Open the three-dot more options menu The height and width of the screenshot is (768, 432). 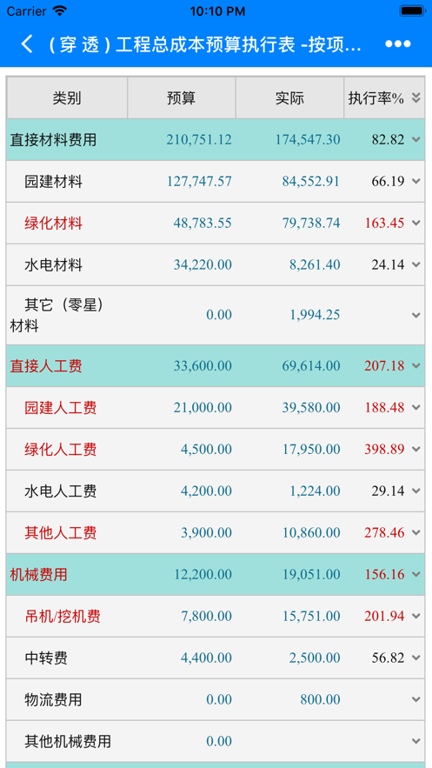click(398, 44)
